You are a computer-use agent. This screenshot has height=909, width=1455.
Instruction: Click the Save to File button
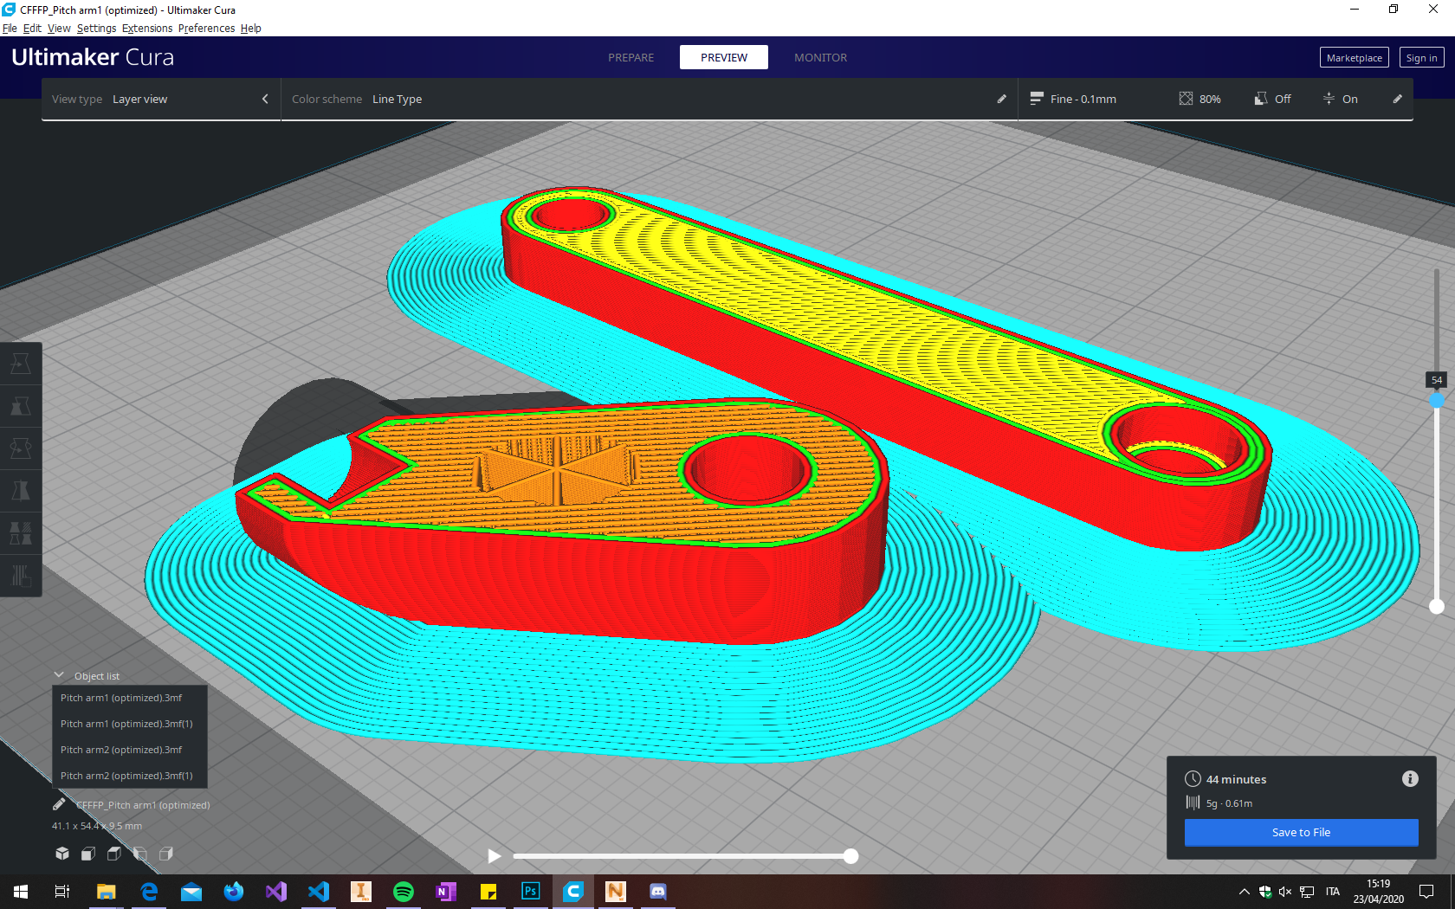[1301, 832]
